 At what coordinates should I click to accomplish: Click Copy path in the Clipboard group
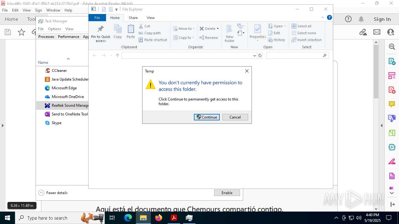point(150,33)
